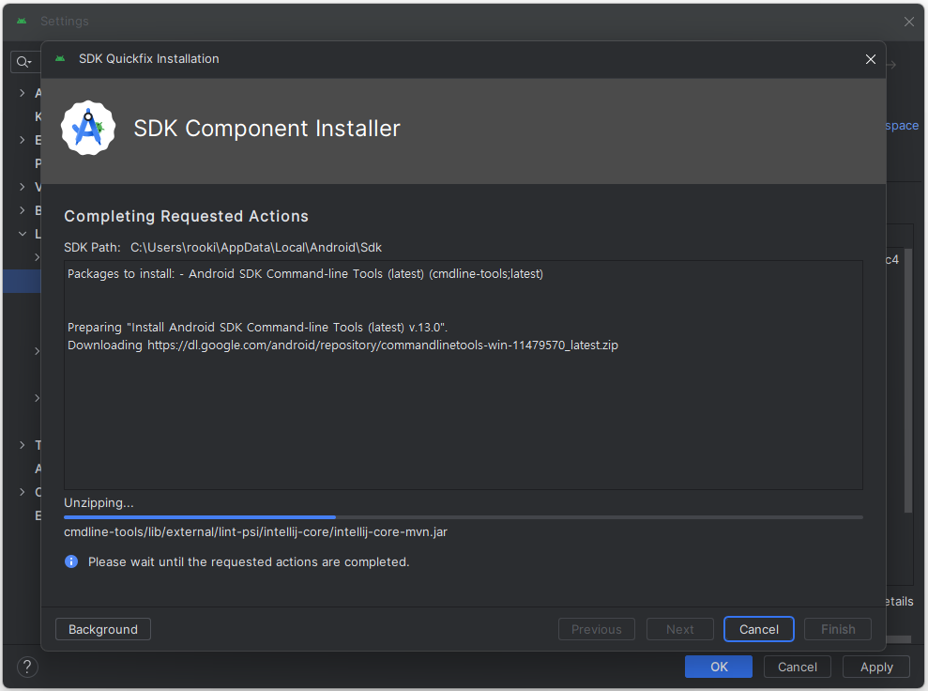
Task: Click the Android icon in the Settings title bar
Action: point(22,22)
